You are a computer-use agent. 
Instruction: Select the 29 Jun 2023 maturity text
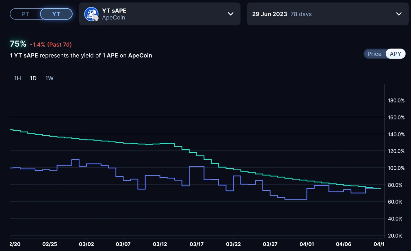[x=269, y=14]
